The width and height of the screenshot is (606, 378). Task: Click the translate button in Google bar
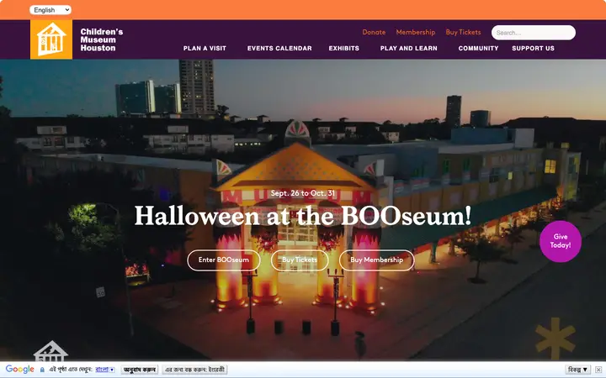point(140,370)
